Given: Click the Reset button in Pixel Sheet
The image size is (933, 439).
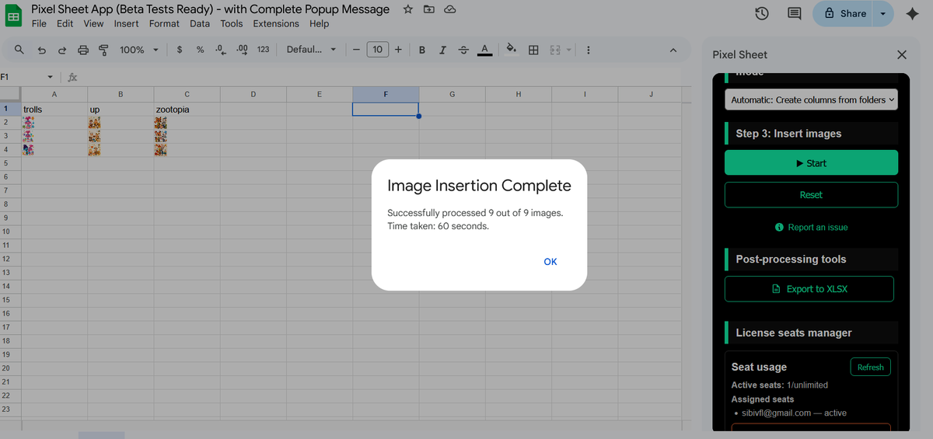Looking at the screenshot, I should pyautogui.click(x=811, y=195).
